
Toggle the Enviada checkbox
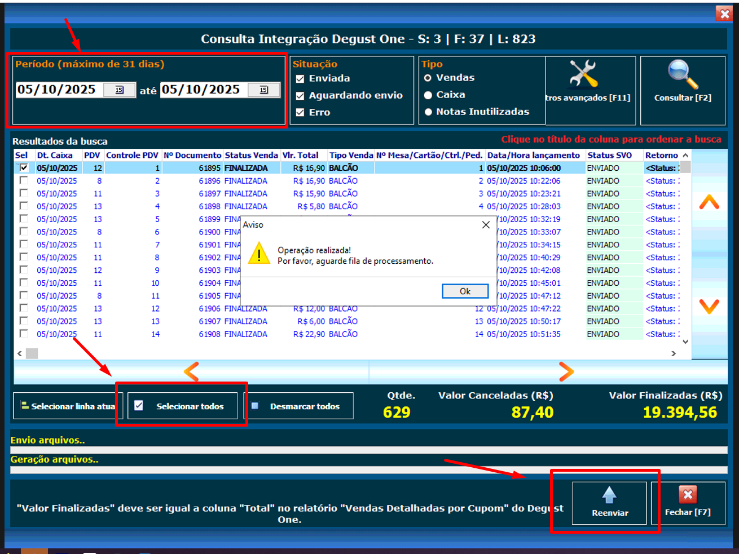point(300,79)
